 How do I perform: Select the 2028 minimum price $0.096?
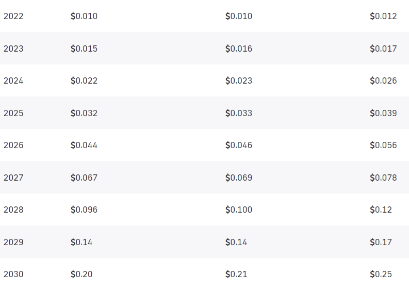pyautogui.click(x=84, y=210)
